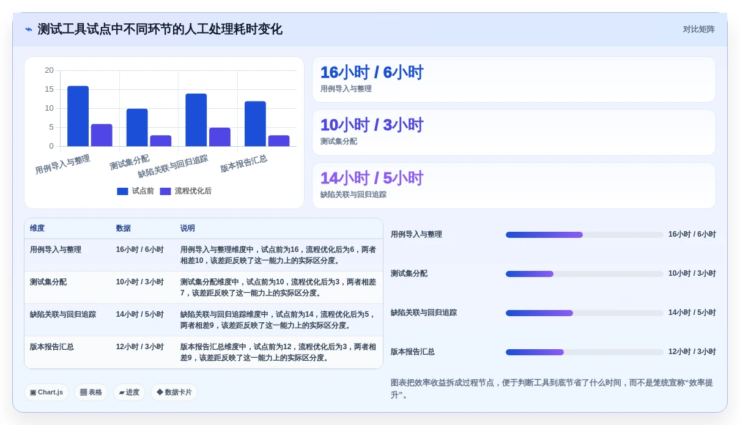The image size is (740, 425).
Task: Click progress value 16小时 / 6小时 at right
Action: coord(692,234)
